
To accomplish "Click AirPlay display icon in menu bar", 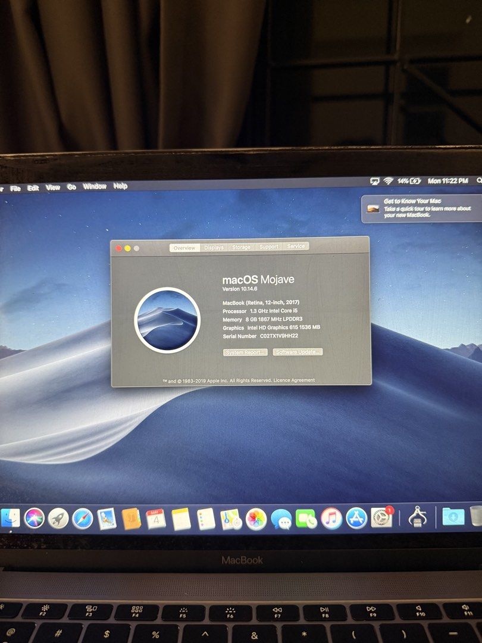I will [x=375, y=181].
